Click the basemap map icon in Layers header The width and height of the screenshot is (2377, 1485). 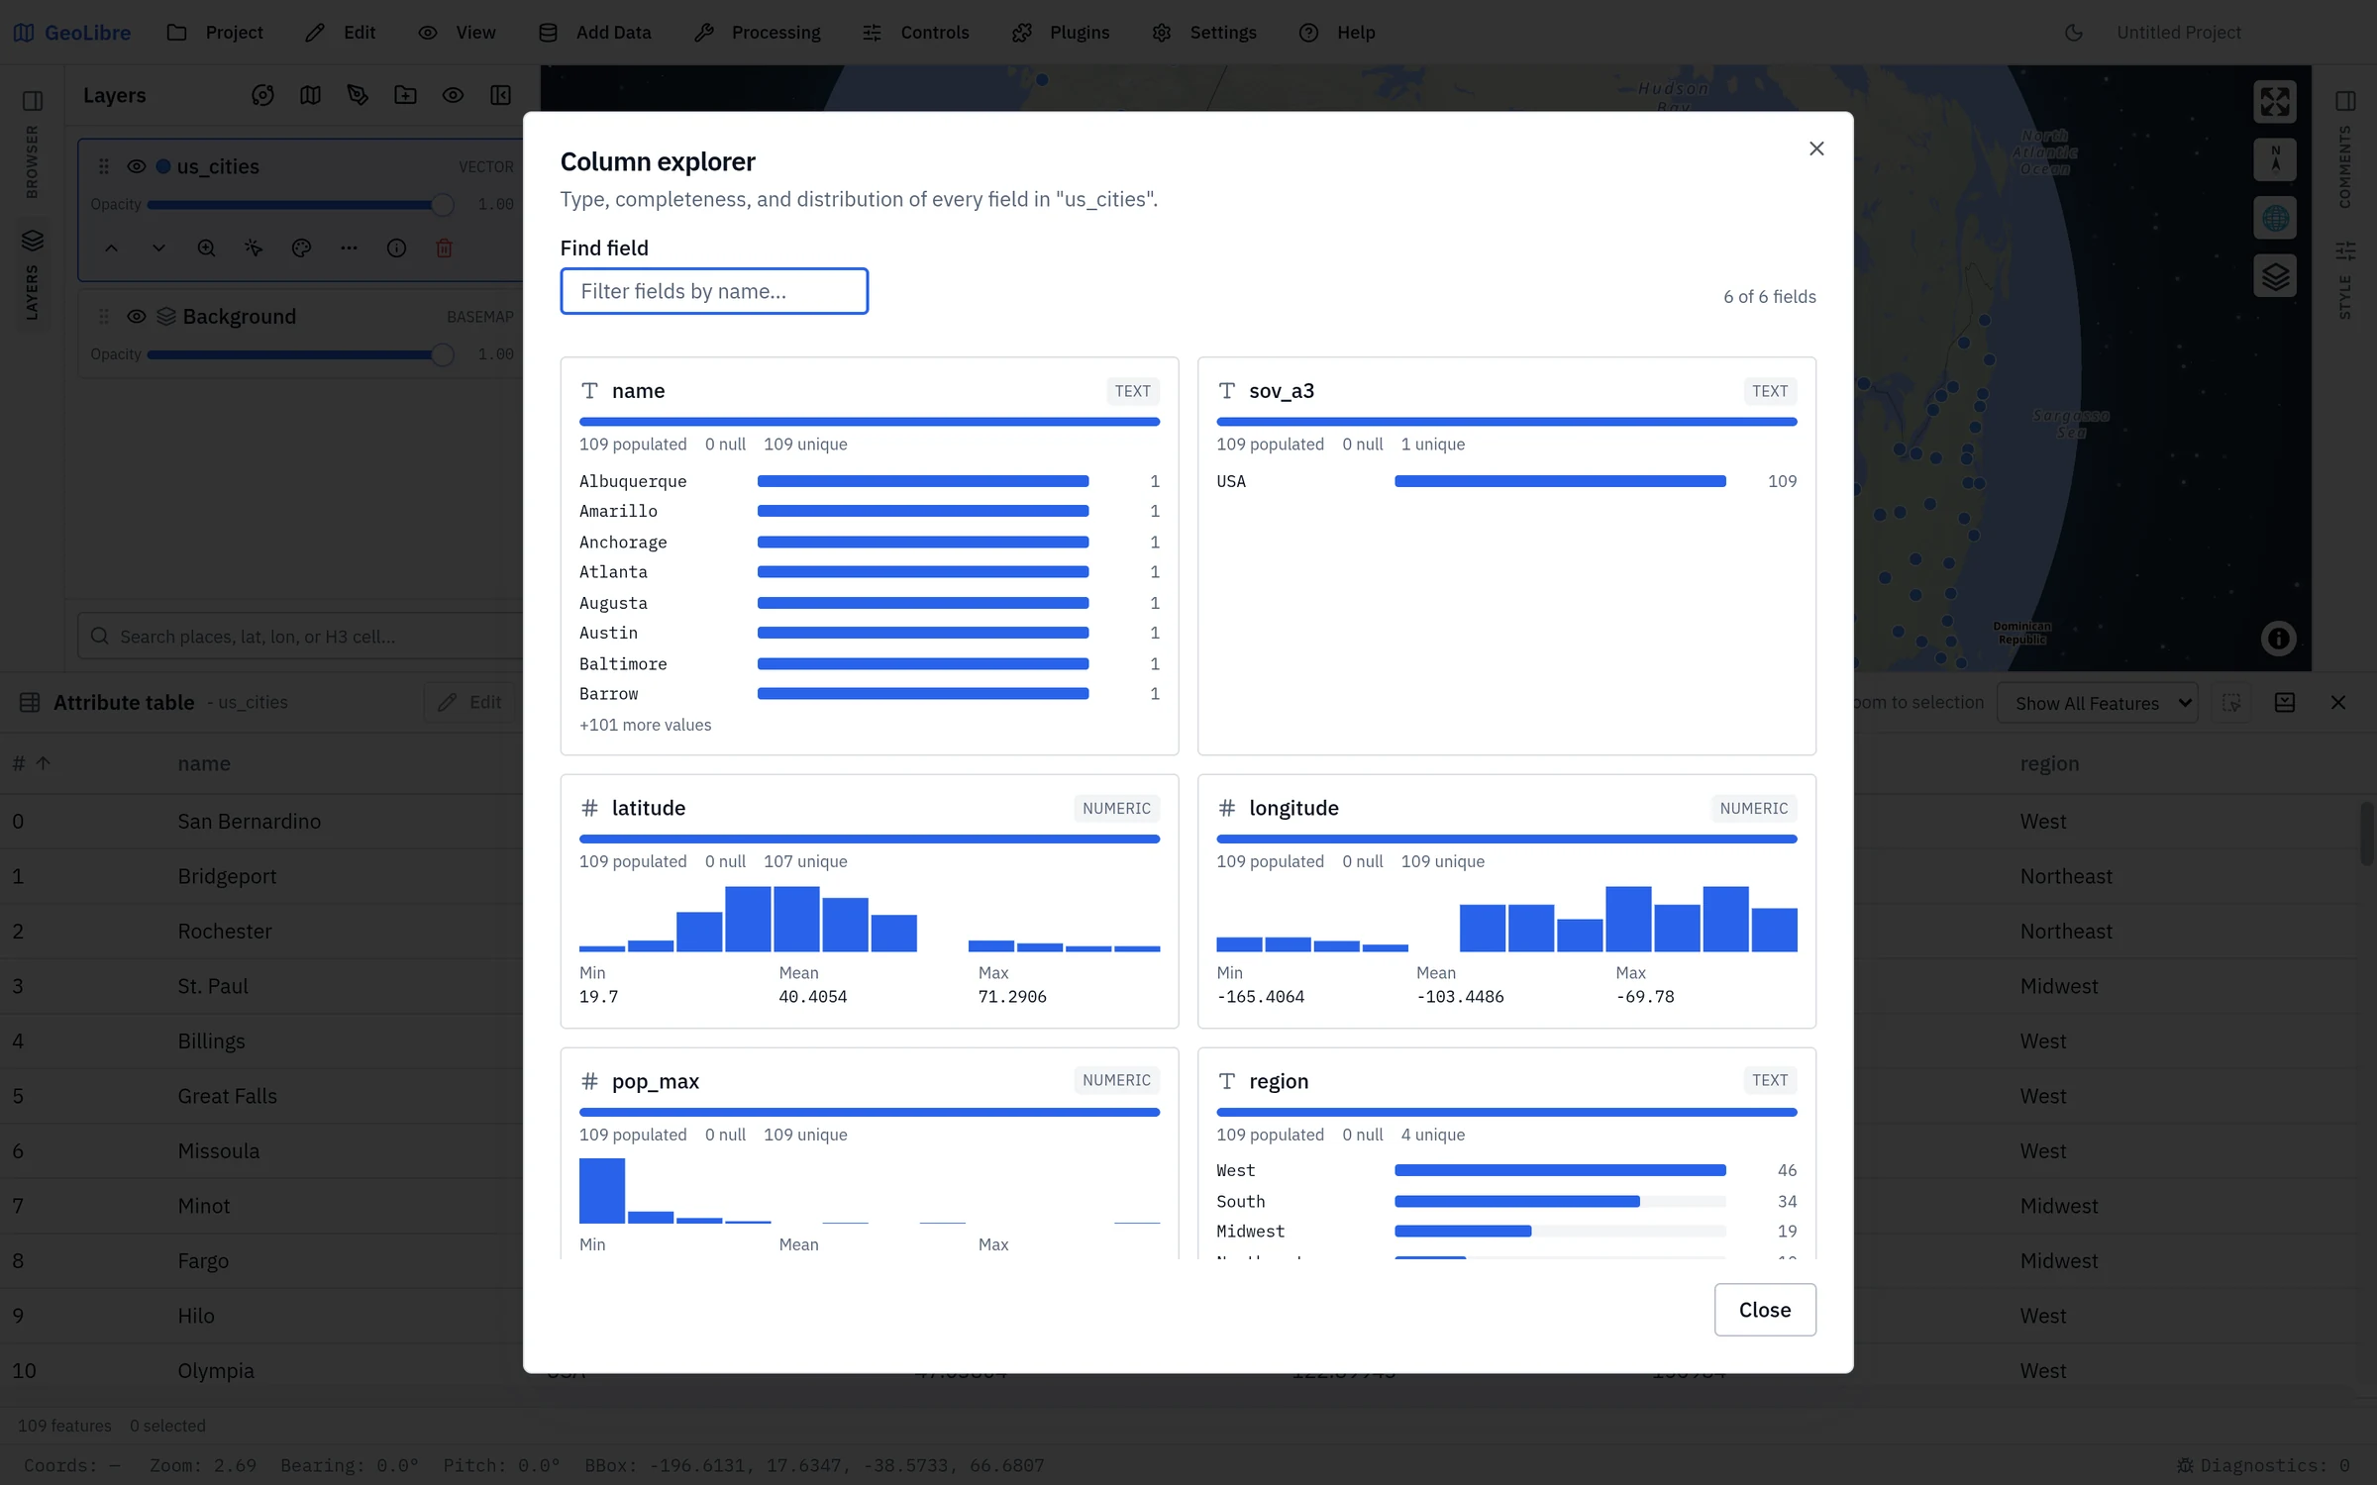coord(310,95)
